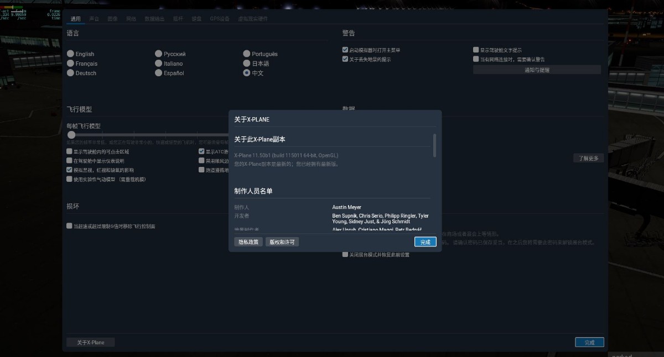Click the 制作人 label in credits
The image size is (664, 357).
point(242,207)
